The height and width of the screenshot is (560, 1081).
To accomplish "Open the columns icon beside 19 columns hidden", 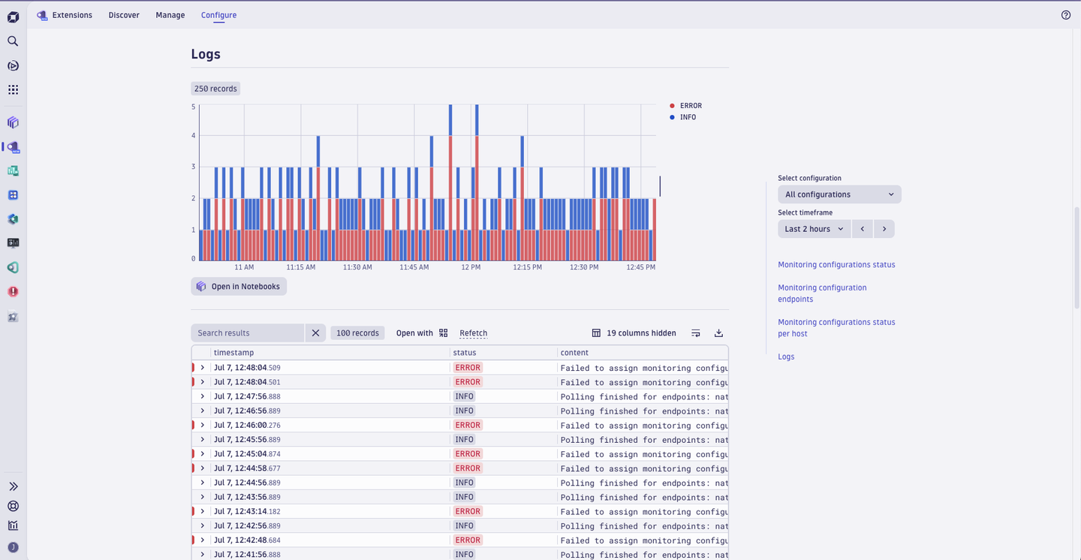I will point(596,333).
